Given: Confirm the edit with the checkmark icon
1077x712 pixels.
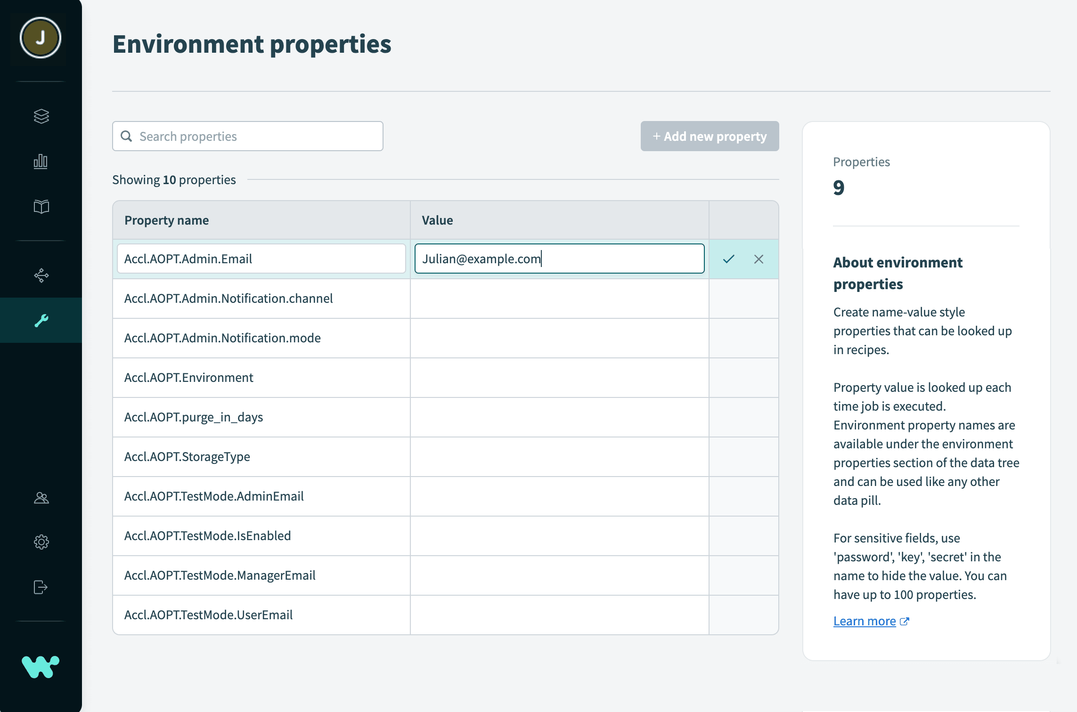Looking at the screenshot, I should pos(729,259).
